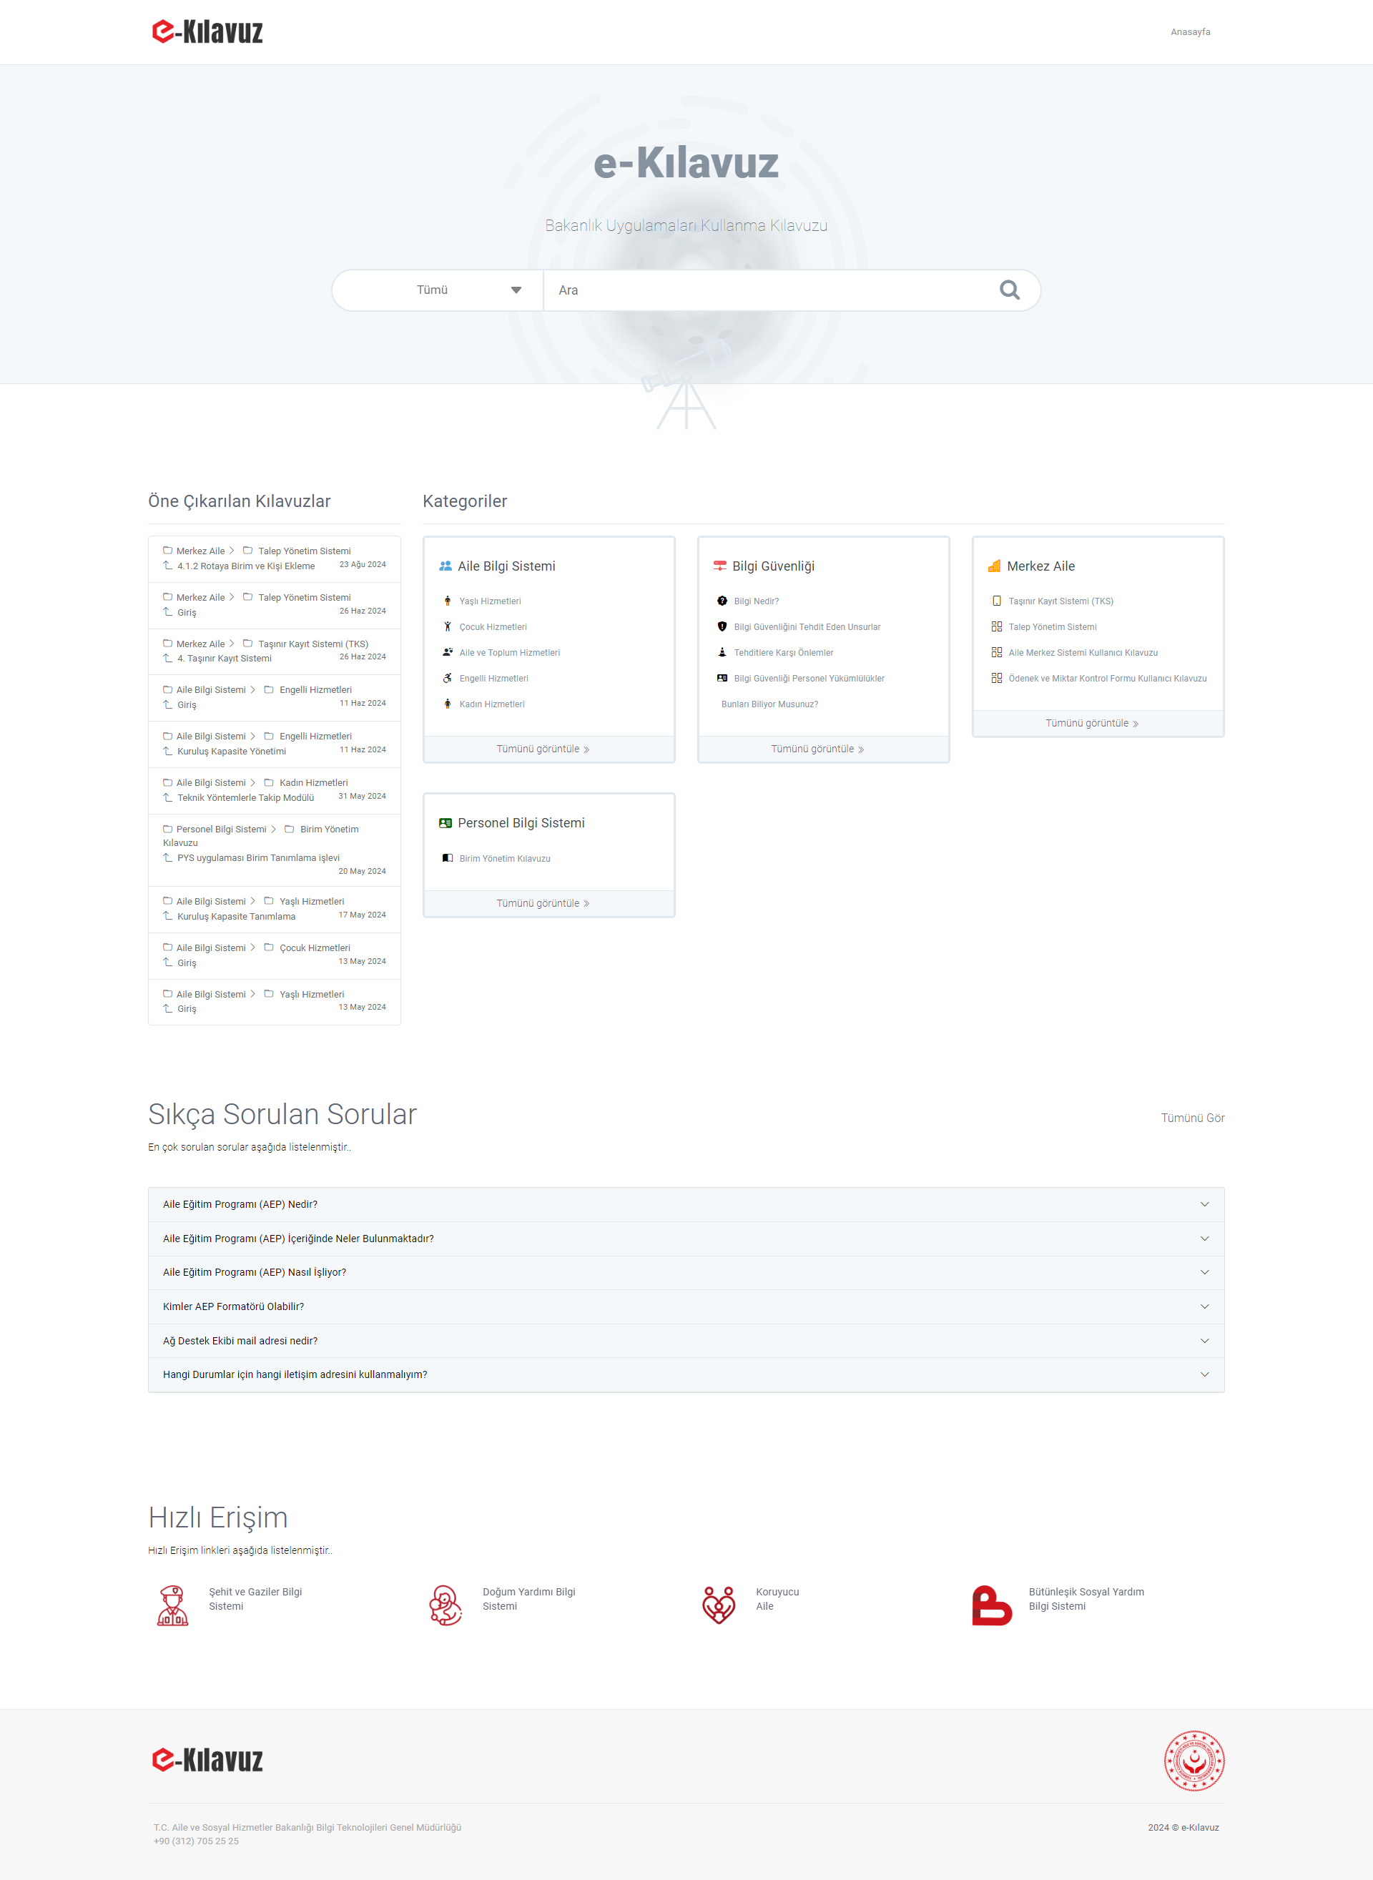Open Bütünleşik Sosyal Yardım Bilgi Sistemi icon

pyautogui.click(x=992, y=1605)
